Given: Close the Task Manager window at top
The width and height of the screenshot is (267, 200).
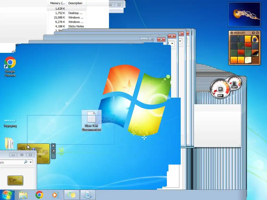Looking at the screenshot, I should [119, 5].
